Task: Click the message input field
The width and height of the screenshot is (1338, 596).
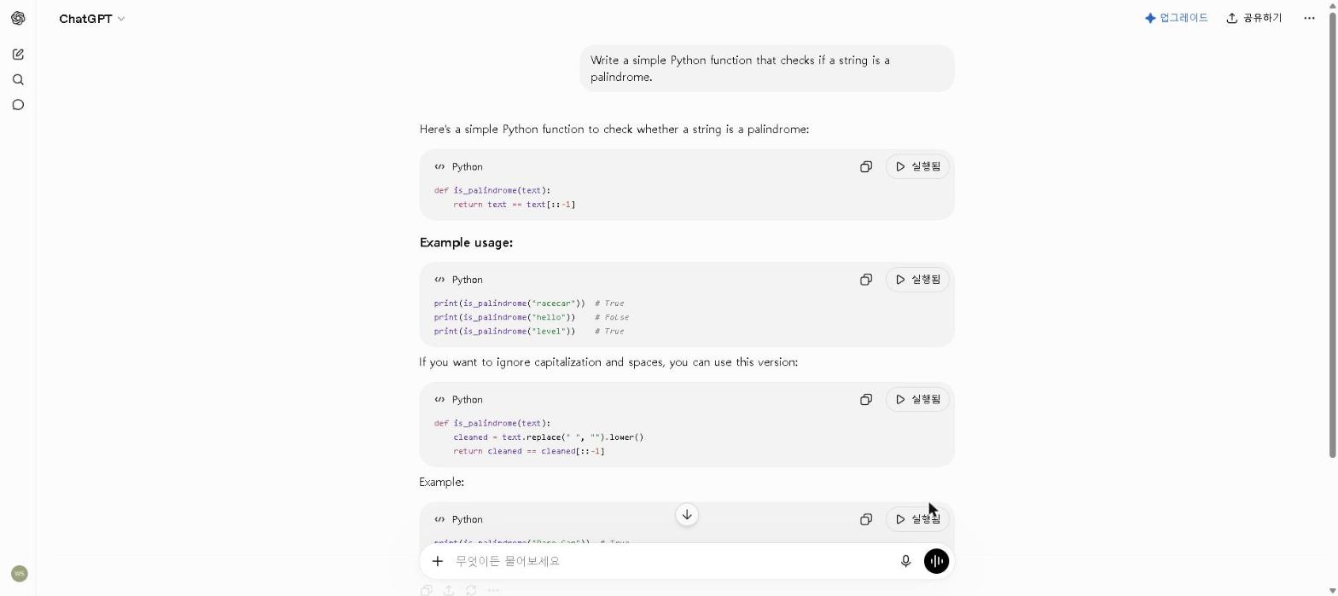Action: click(672, 561)
